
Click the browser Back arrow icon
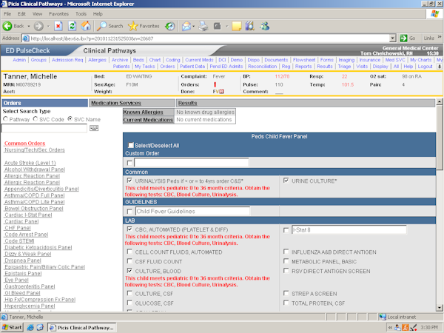click(x=7, y=26)
